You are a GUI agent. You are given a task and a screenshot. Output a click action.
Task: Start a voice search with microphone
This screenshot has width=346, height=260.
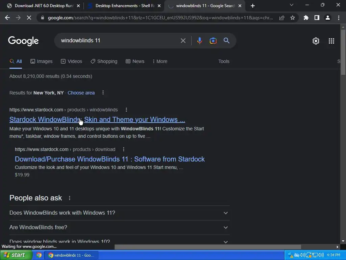200,41
